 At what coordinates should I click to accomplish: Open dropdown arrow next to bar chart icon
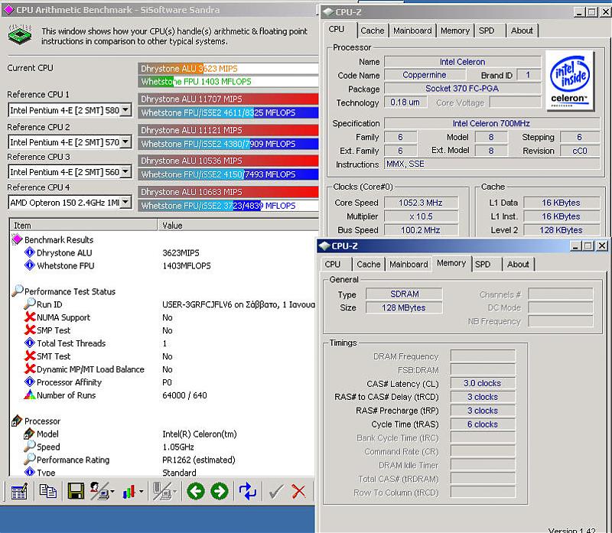pyautogui.click(x=141, y=492)
